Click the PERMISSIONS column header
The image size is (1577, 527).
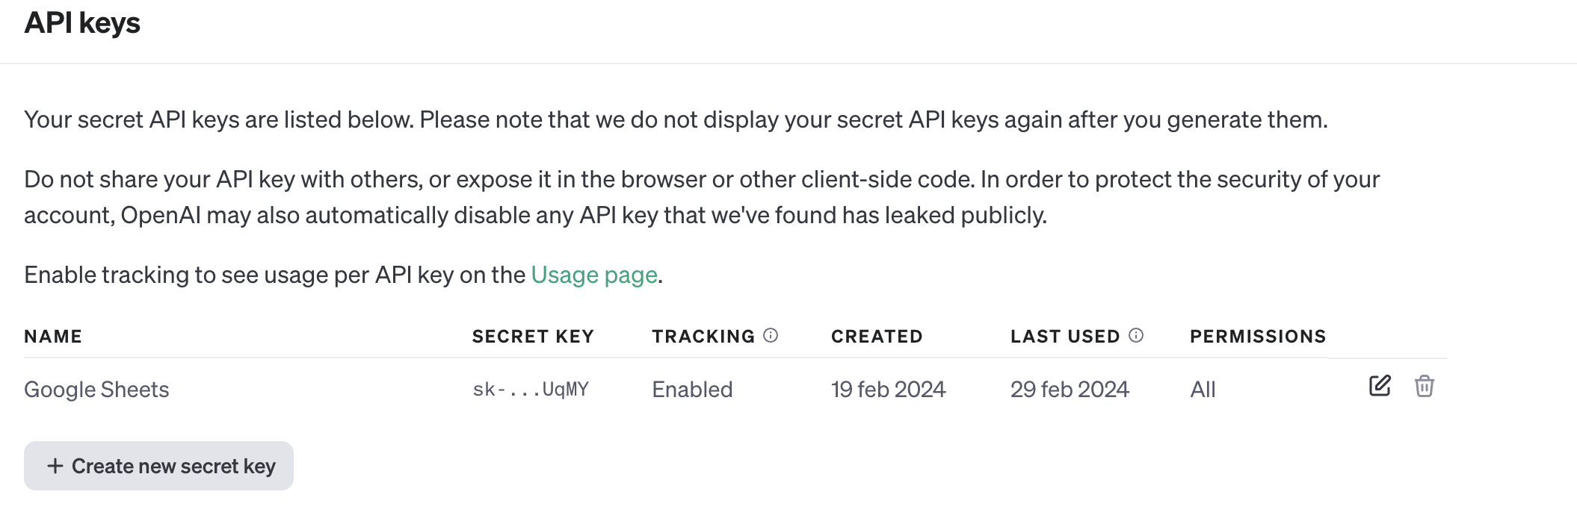1258,337
